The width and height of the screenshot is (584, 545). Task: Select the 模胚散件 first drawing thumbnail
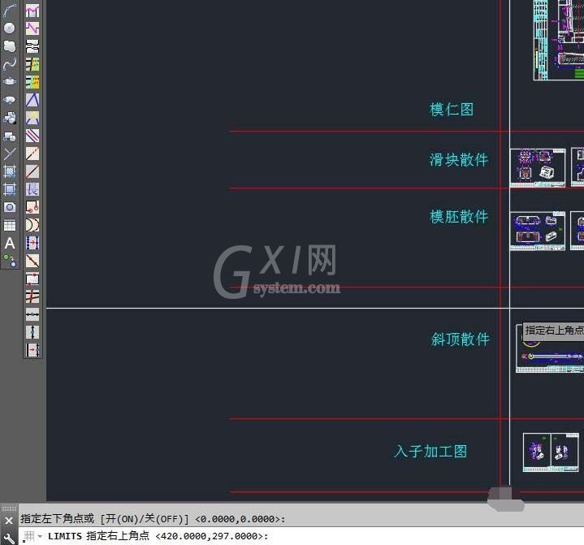(538, 231)
